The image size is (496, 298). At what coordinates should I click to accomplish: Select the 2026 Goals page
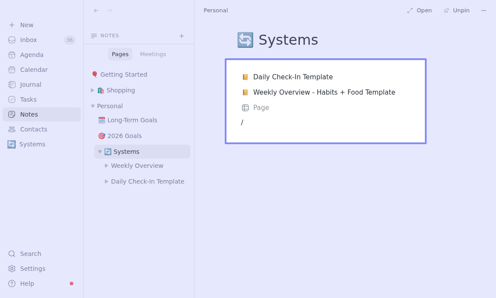click(x=124, y=136)
